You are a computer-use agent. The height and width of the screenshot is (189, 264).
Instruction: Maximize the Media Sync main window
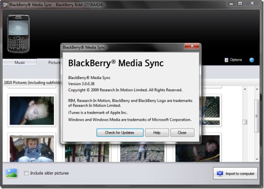coord(240,4)
